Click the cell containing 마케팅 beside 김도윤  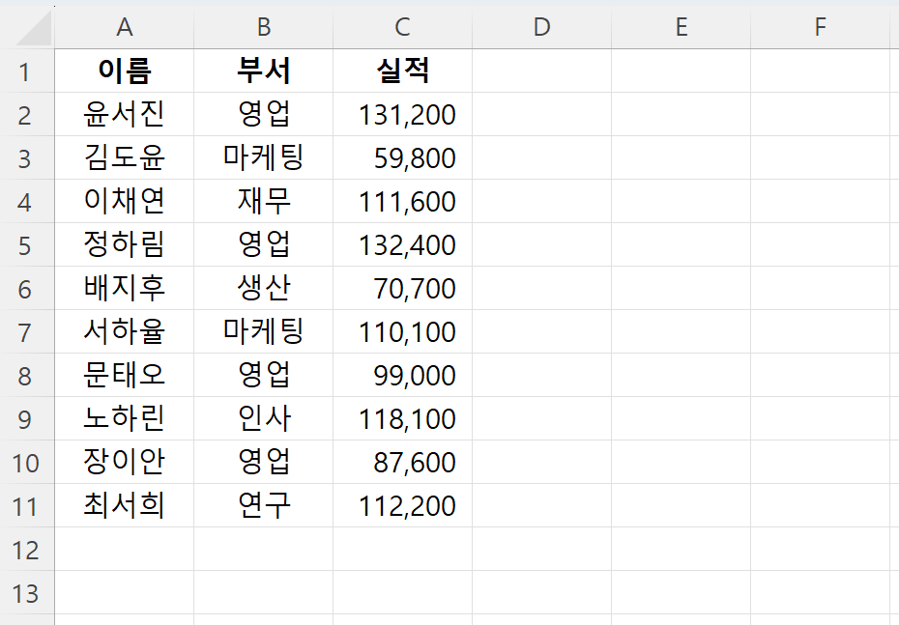(263, 157)
